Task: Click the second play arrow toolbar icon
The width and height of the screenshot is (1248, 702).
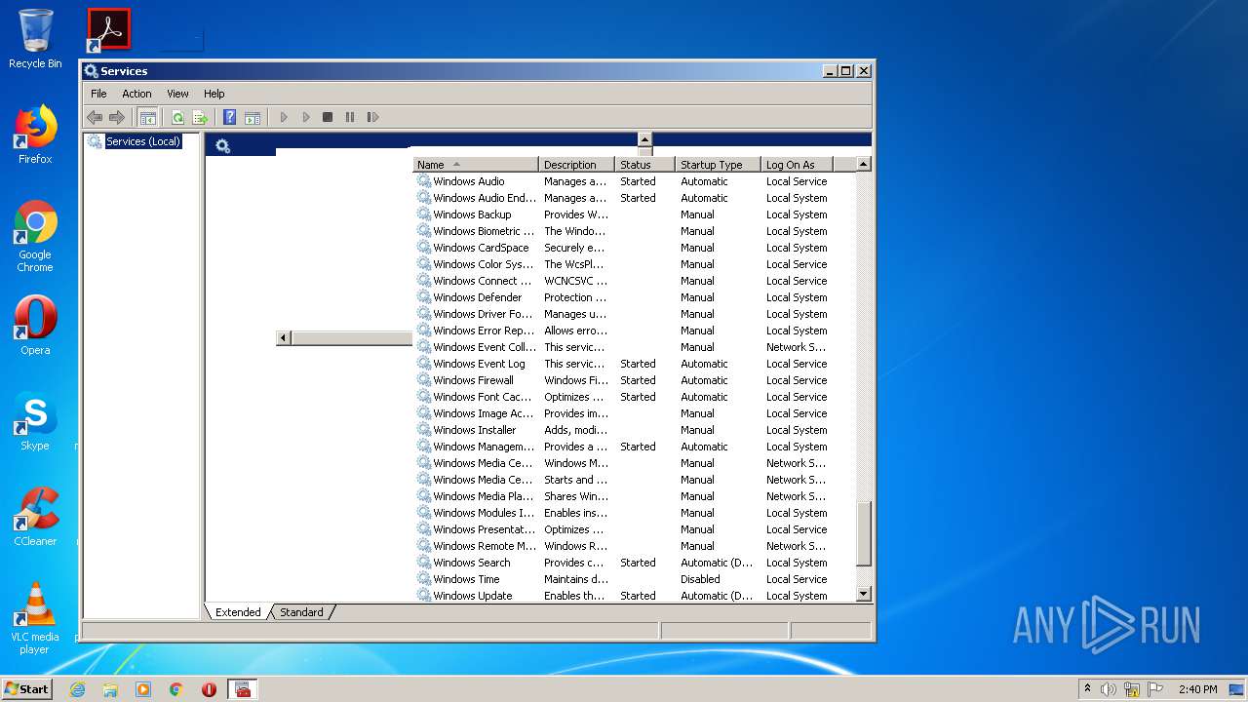Action: tap(306, 117)
